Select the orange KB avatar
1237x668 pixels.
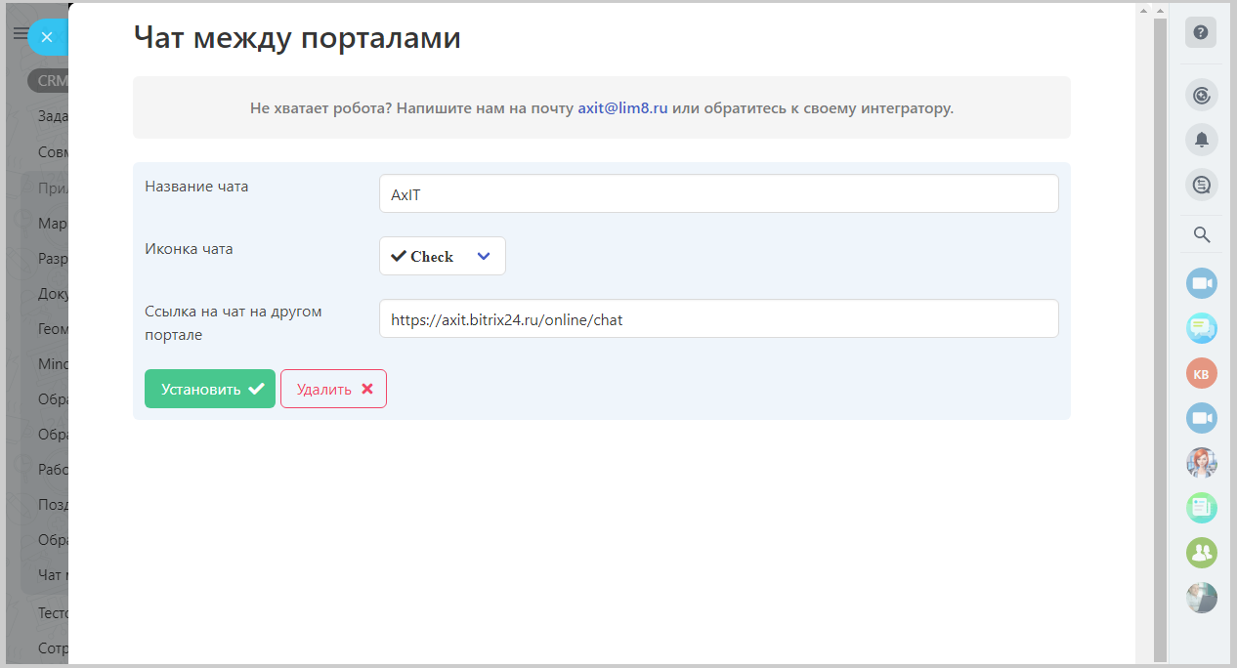tap(1201, 374)
